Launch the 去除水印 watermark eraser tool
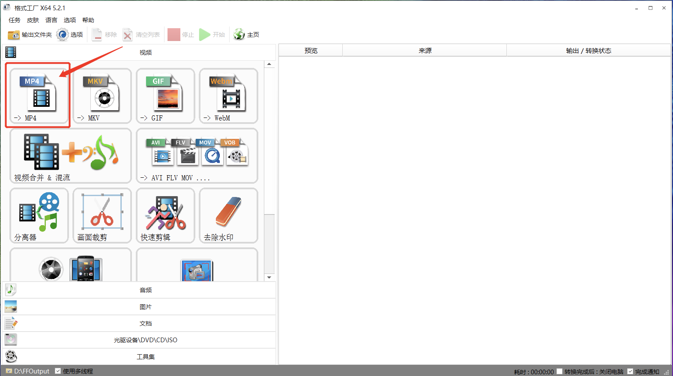 point(228,216)
